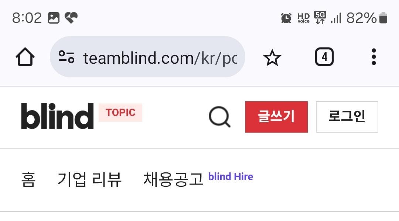Click the TOPIC badge label
Viewport: 399px width, 221px height.
click(x=120, y=113)
